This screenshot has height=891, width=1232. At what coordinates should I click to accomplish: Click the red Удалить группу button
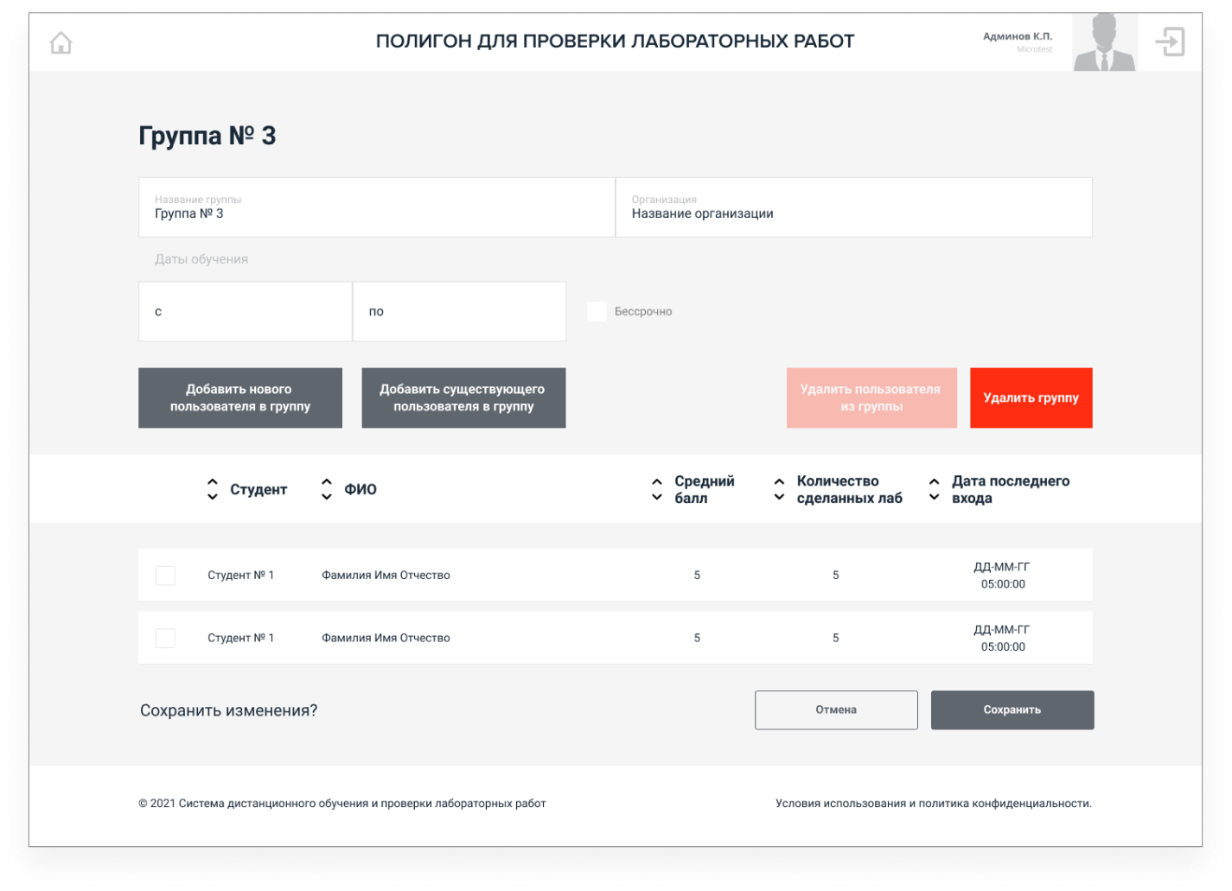pos(1031,398)
